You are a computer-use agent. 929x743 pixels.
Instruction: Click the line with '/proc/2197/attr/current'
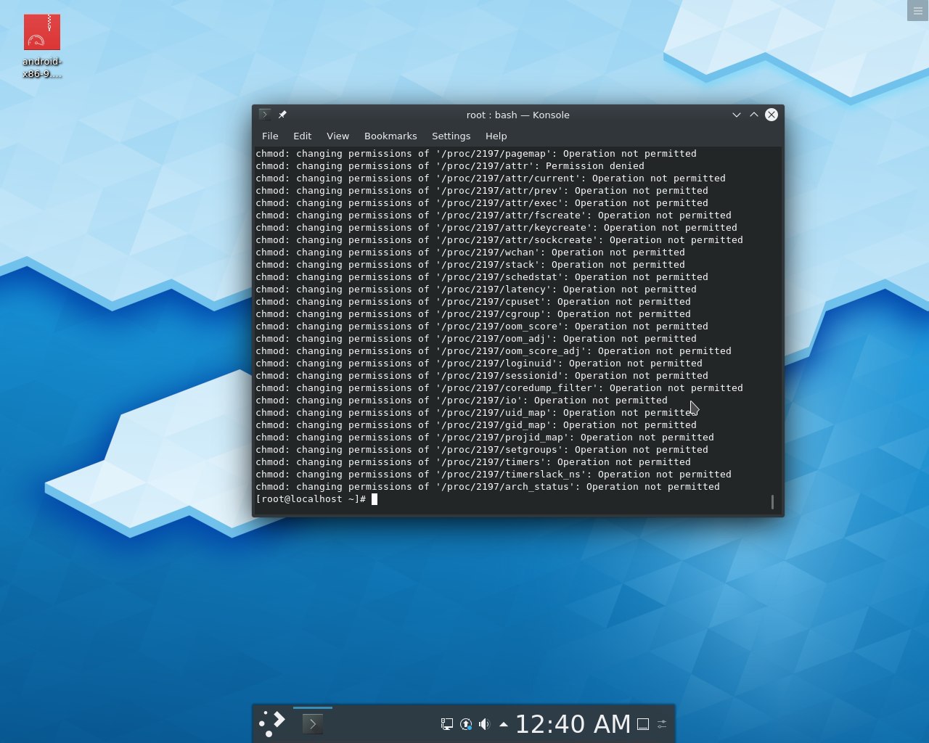coord(491,178)
